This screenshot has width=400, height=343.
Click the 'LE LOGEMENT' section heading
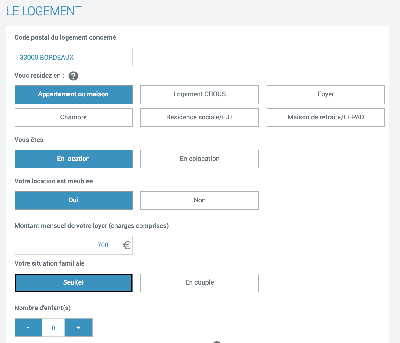(44, 11)
